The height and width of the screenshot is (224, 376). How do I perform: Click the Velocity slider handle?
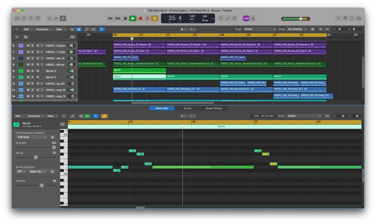point(42,185)
